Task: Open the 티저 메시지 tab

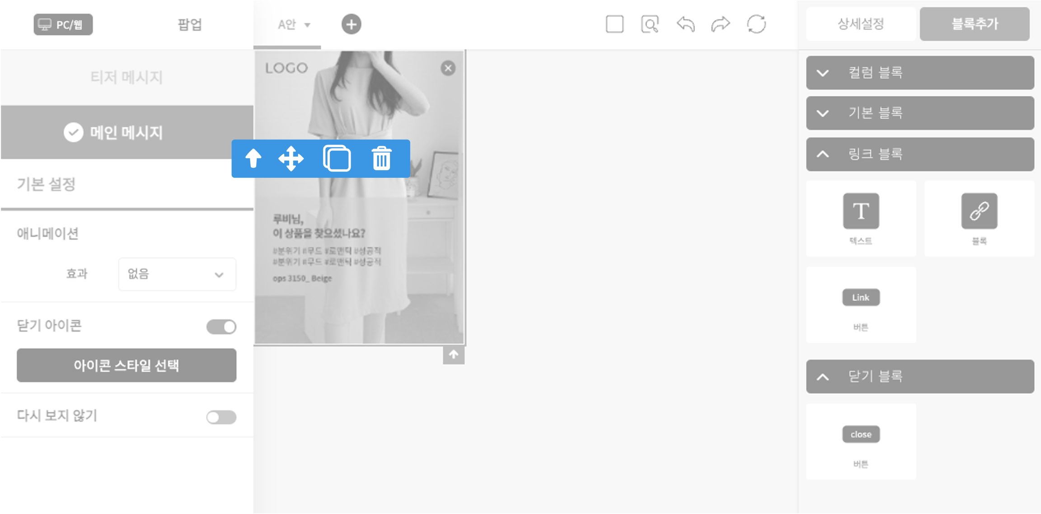Action: coord(127,77)
